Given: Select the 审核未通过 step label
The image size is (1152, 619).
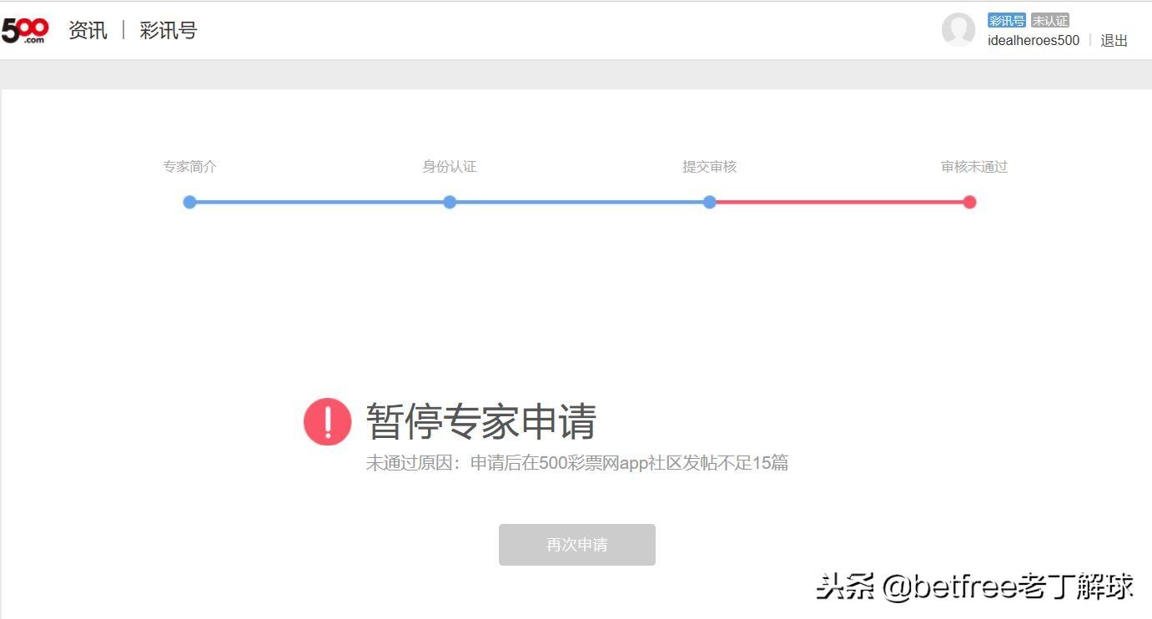Looking at the screenshot, I should coord(974,167).
